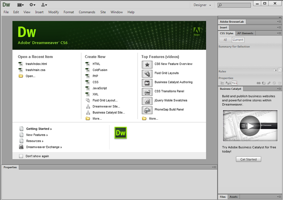Click the PhoneGap Build Panel icon
Image resolution: width=283 pixels, height=200 pixels.
(x=147, y=110)
